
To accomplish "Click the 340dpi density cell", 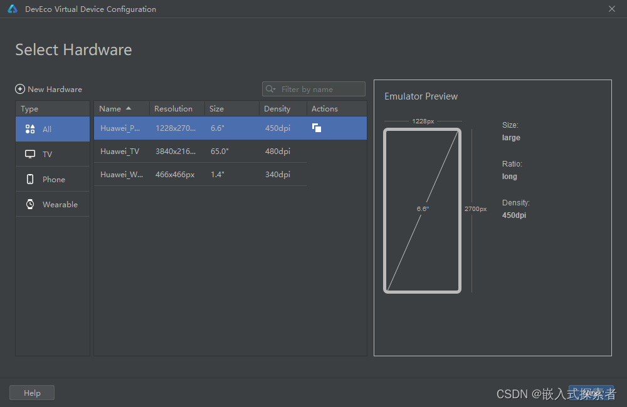I will coord(278,175).
